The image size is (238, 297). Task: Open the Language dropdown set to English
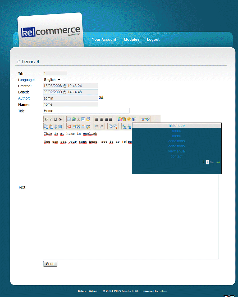click(x=52, y=80)
